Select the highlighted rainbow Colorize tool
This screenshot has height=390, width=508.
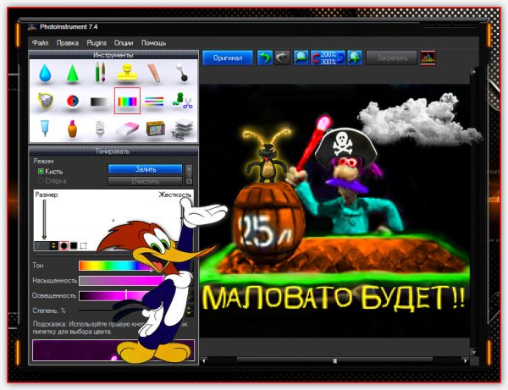point(127,101)
